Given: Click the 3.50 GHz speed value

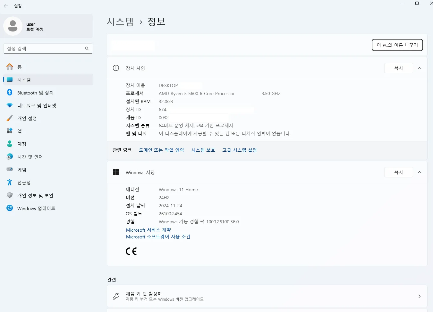Looking at the screenshot, I should pyautogui.click(x=271, y=94).
